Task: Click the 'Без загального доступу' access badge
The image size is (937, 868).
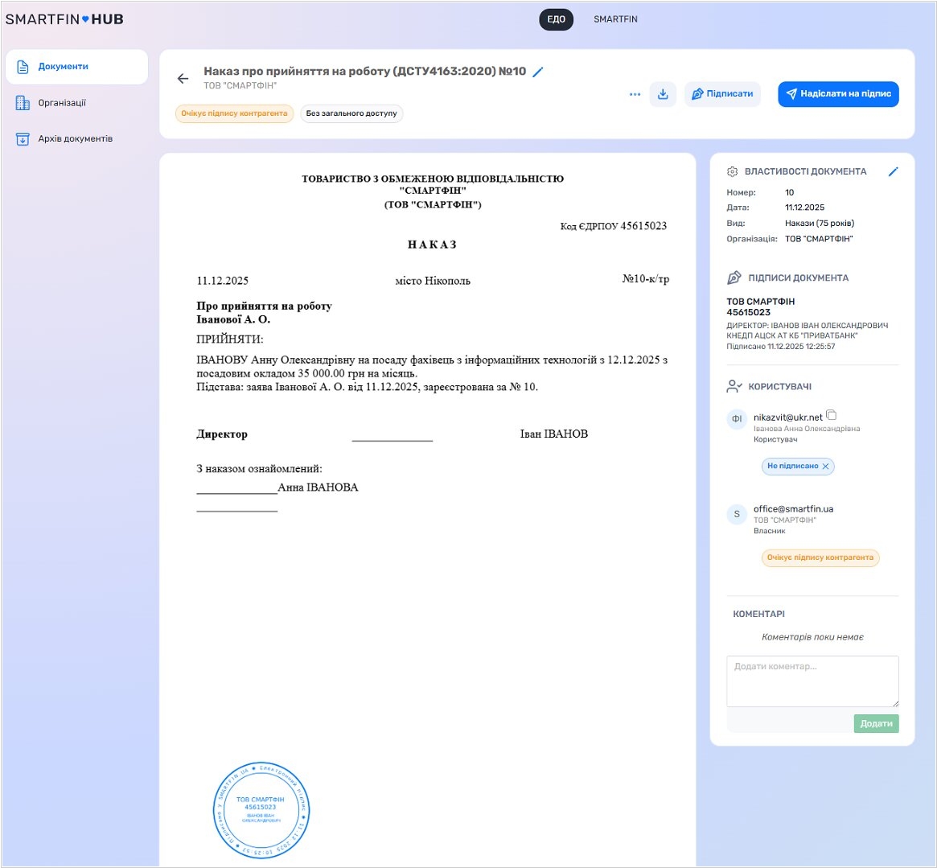Action: [x=351, y=113]
